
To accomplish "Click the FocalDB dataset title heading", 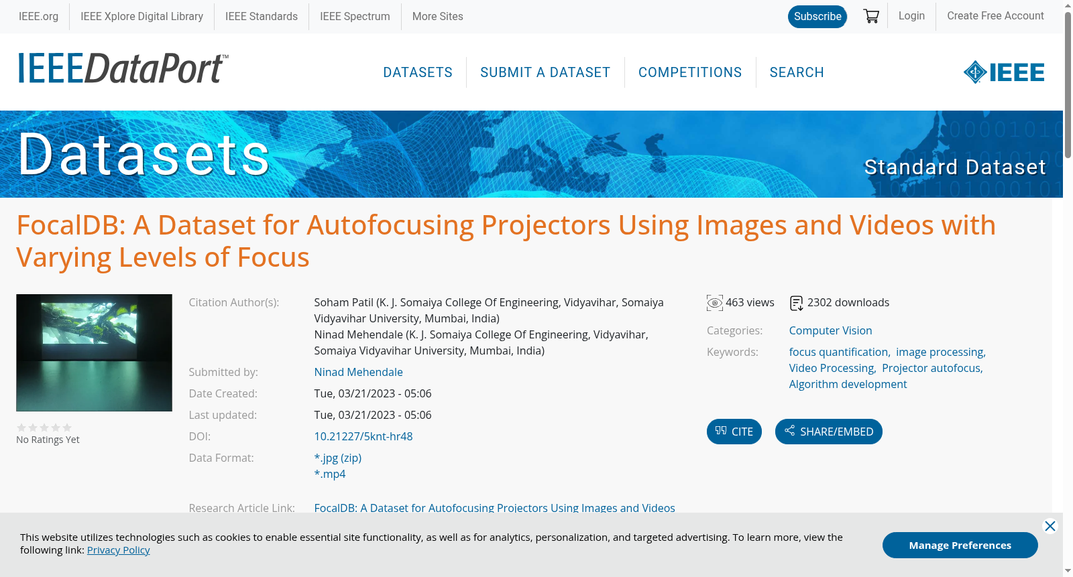I will click(x=506, y=241).
